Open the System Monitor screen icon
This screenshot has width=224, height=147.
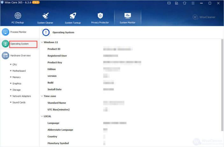pyautogui.click(x=128, y=16)
